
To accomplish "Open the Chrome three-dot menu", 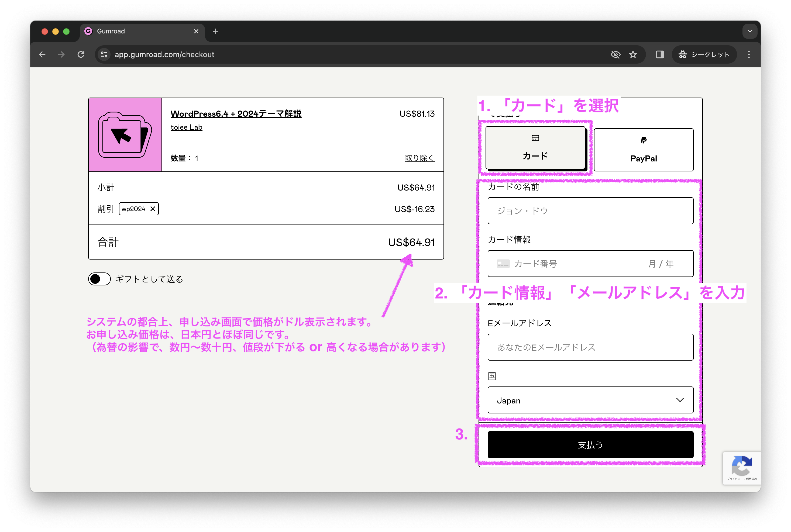I will 749,54.
